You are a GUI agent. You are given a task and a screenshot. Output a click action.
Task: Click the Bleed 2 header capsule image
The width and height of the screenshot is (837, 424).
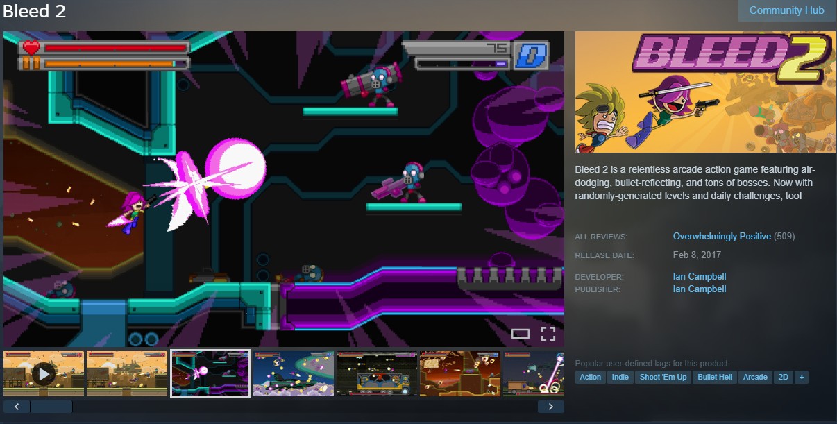(705, 92)
